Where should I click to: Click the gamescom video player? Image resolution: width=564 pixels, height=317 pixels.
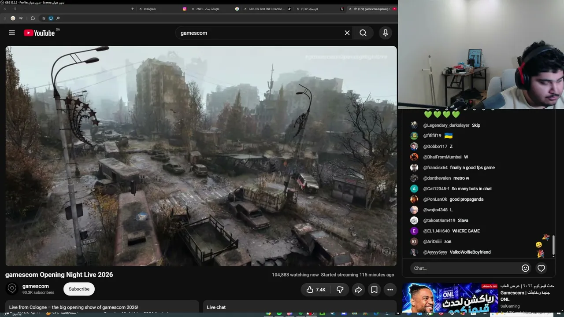click(201, 156)
